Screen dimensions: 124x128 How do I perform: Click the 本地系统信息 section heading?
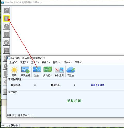[x=15, y=79]
